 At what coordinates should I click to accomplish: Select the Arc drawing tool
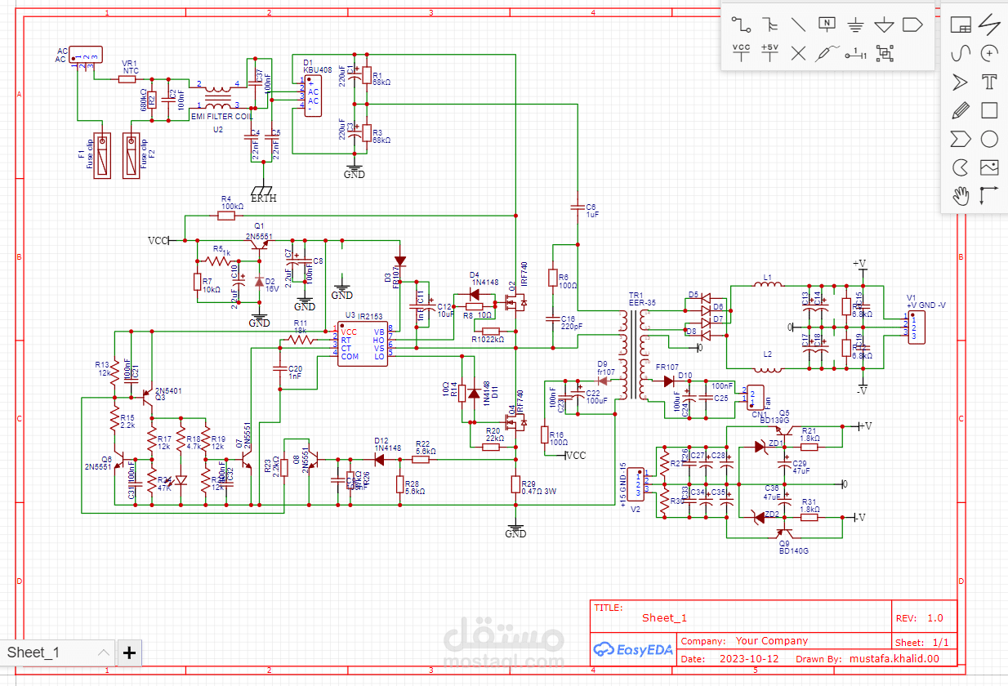tap(989, 53)
